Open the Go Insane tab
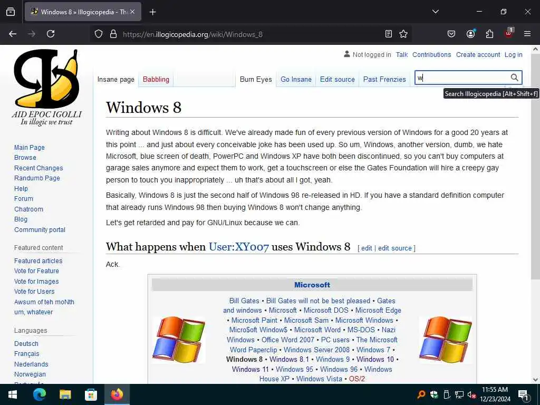Screen dimensions: 540x405 tap(296, 80)
